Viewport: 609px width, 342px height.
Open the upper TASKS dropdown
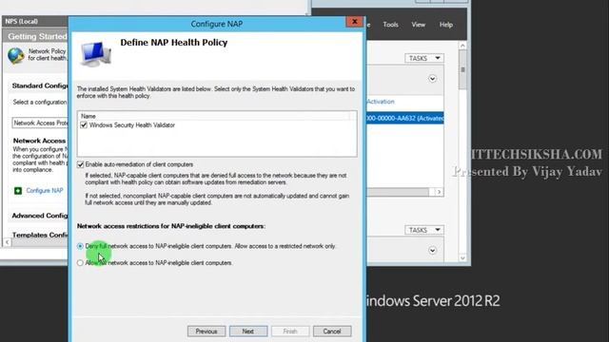pos(424,58)
